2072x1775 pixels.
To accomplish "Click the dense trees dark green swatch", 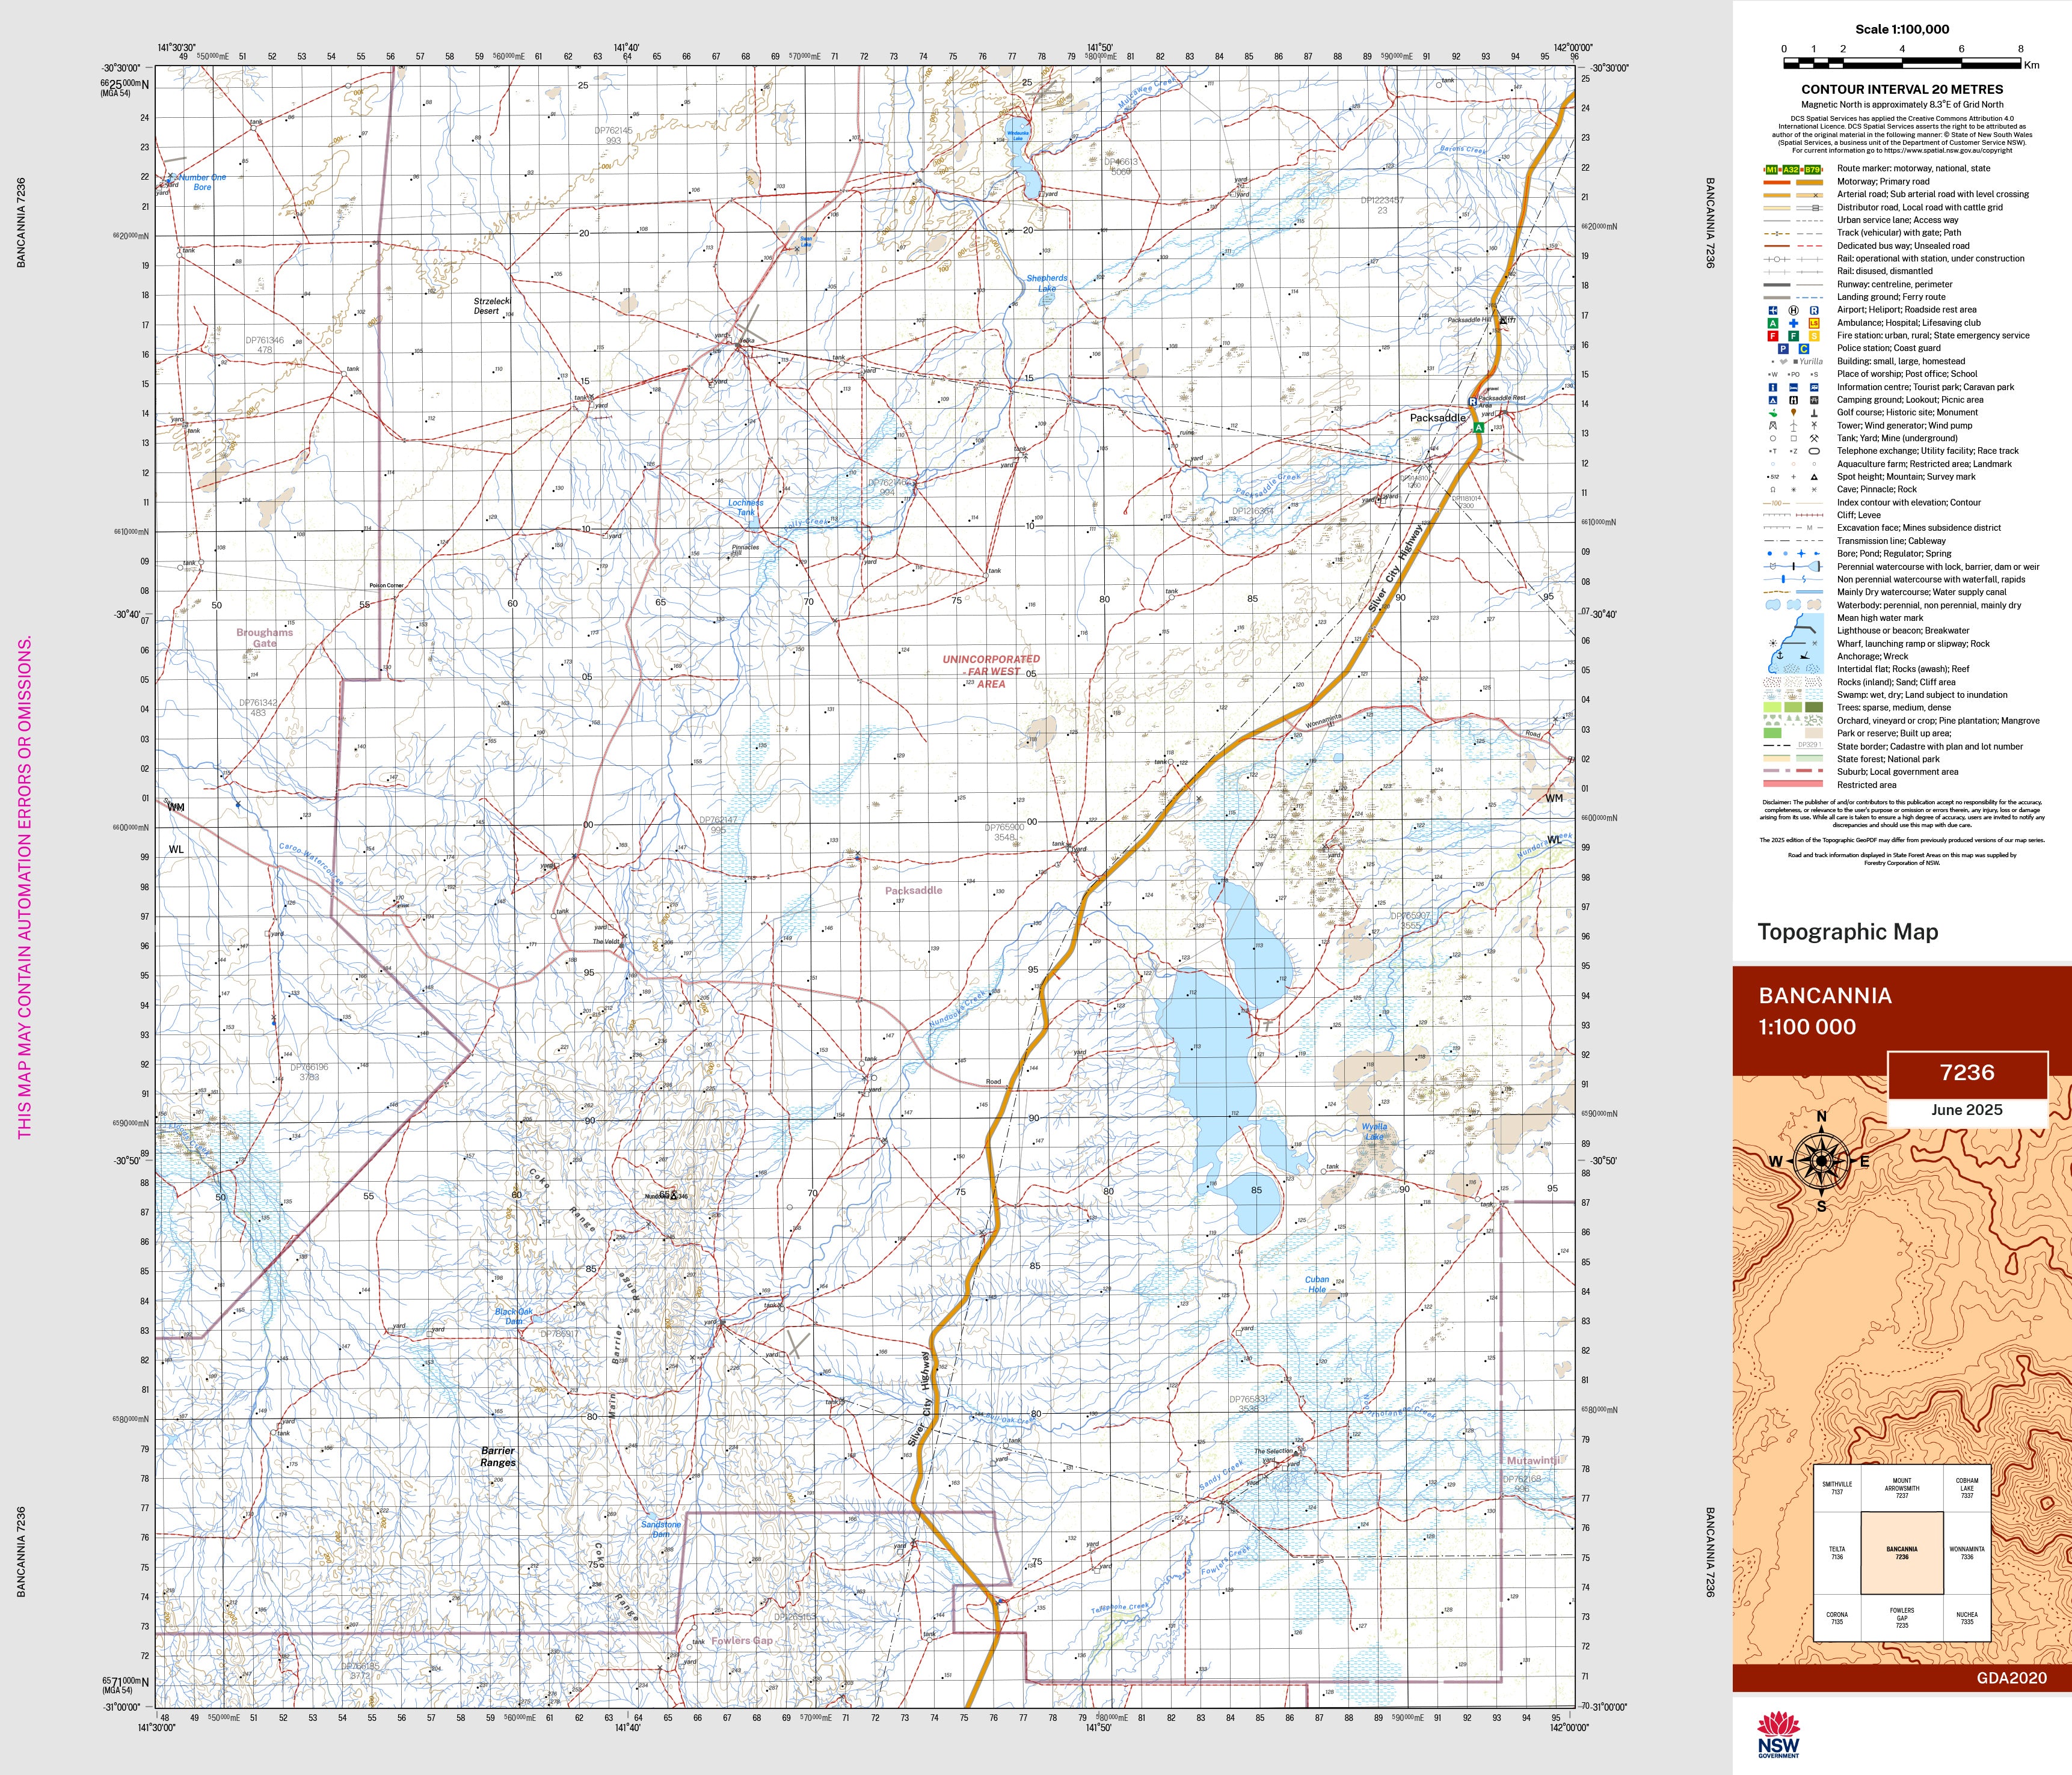I will coord(1813,707).
